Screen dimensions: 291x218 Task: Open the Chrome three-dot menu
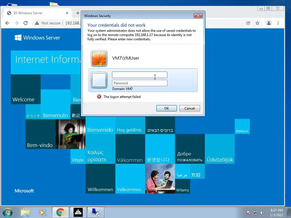[278, 23]
